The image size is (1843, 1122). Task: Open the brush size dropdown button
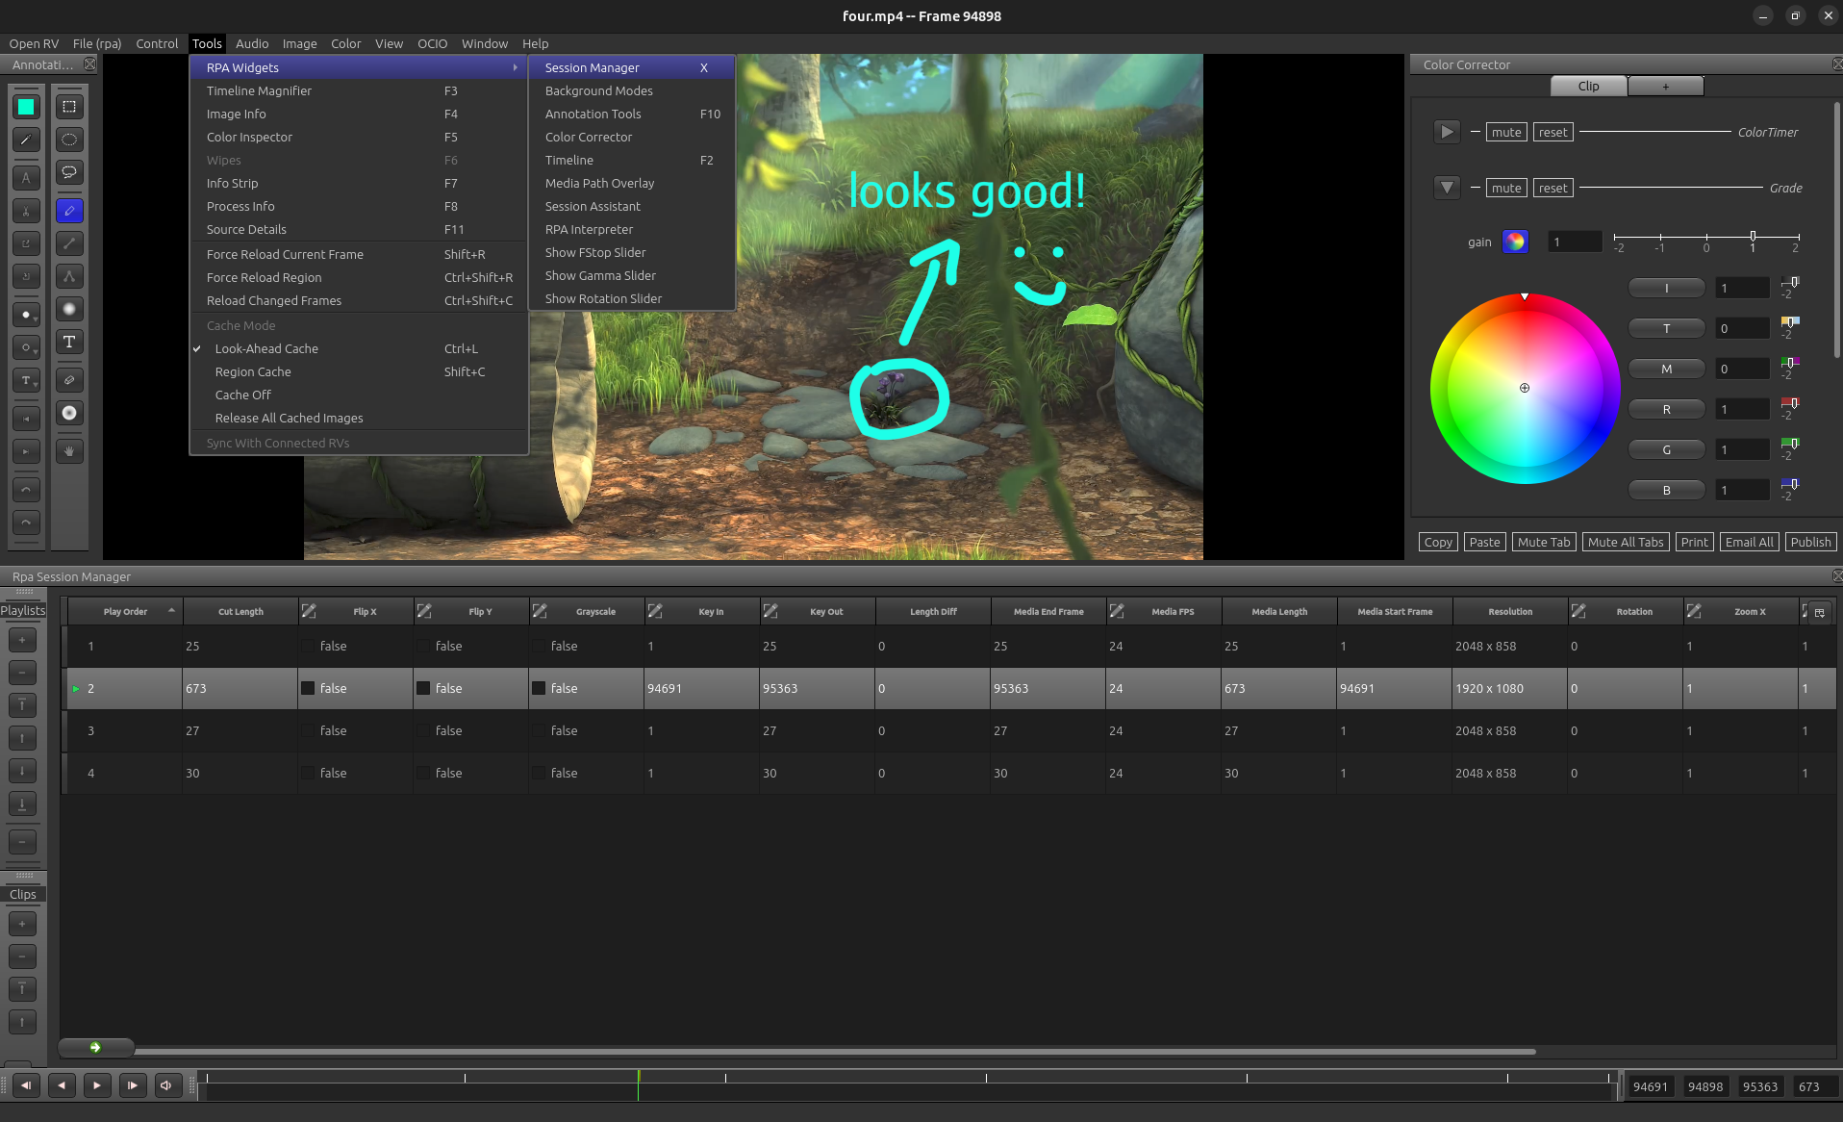[x=26, y=315]
